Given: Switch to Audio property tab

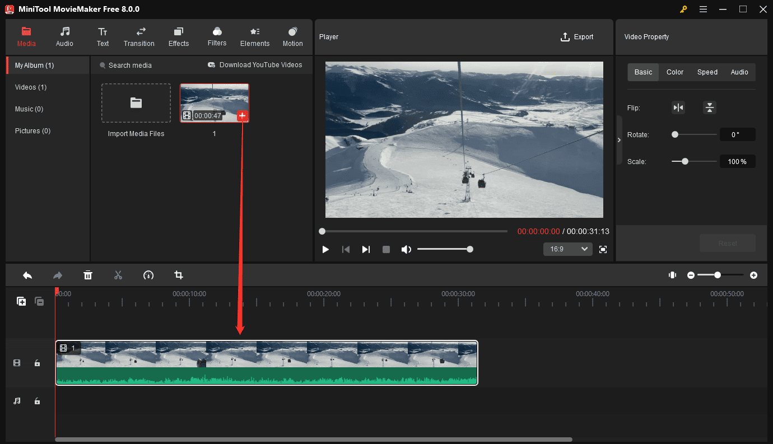Looking at the screenshot, I should (x=739, y=72).
